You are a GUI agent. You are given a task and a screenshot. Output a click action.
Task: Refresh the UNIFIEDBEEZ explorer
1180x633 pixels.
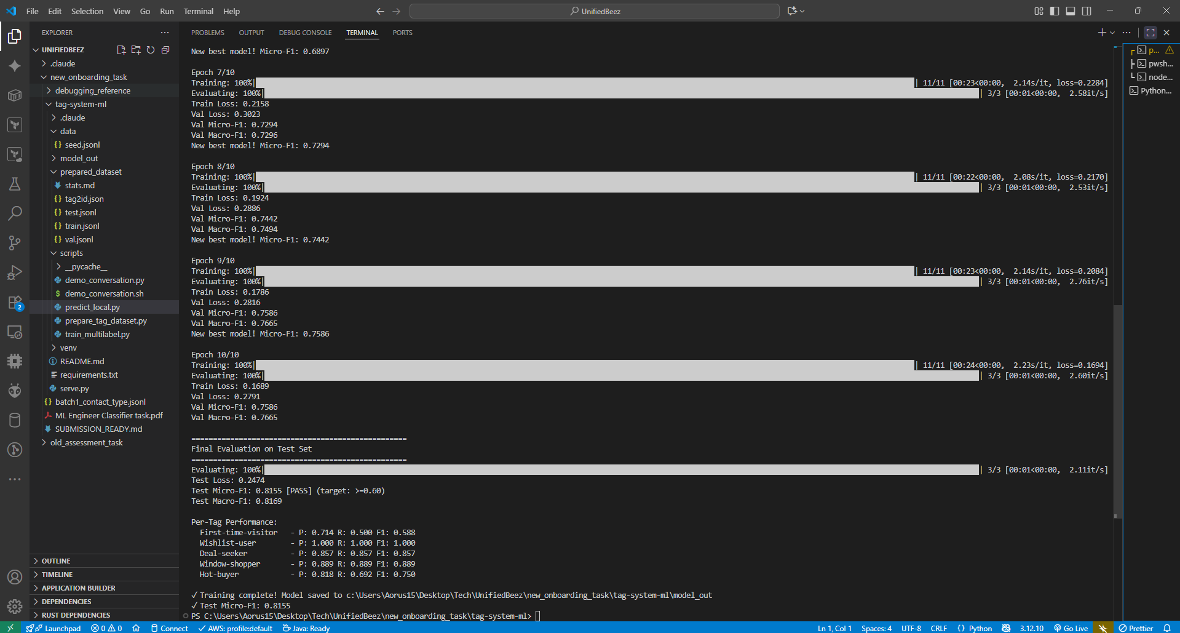[151, 50]
